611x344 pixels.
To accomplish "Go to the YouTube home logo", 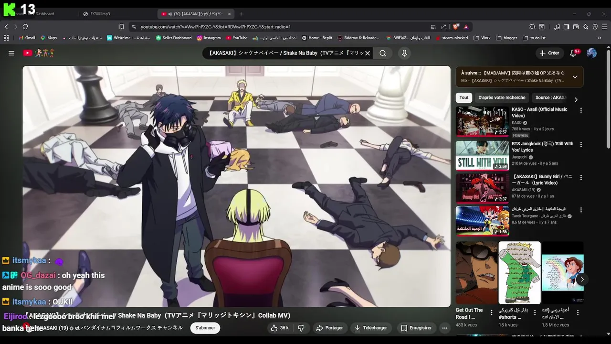I will tap(39, 53).
